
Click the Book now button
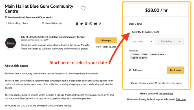pyautogui.click(x=175, y=70)
